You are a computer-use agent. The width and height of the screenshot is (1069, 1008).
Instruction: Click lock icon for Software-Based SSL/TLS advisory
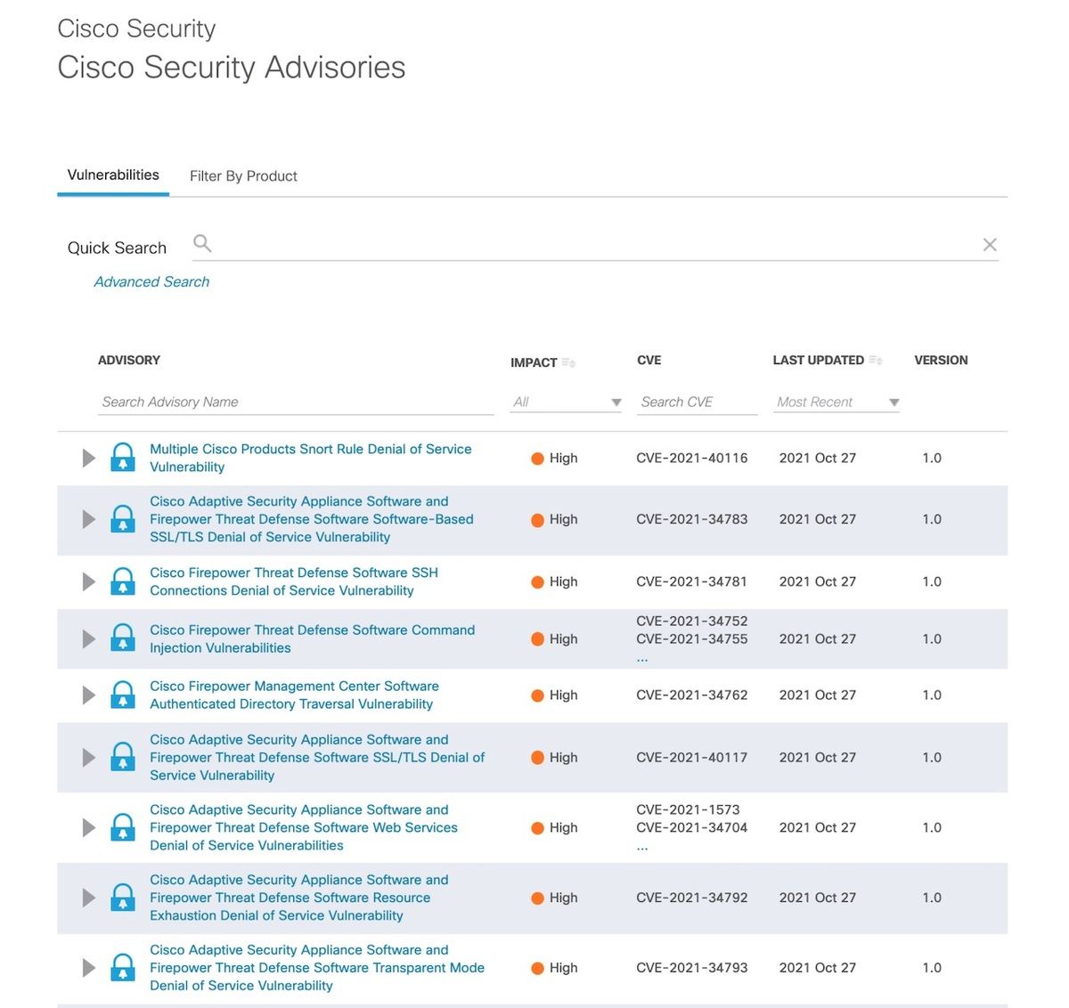click(x=123, y=519)
